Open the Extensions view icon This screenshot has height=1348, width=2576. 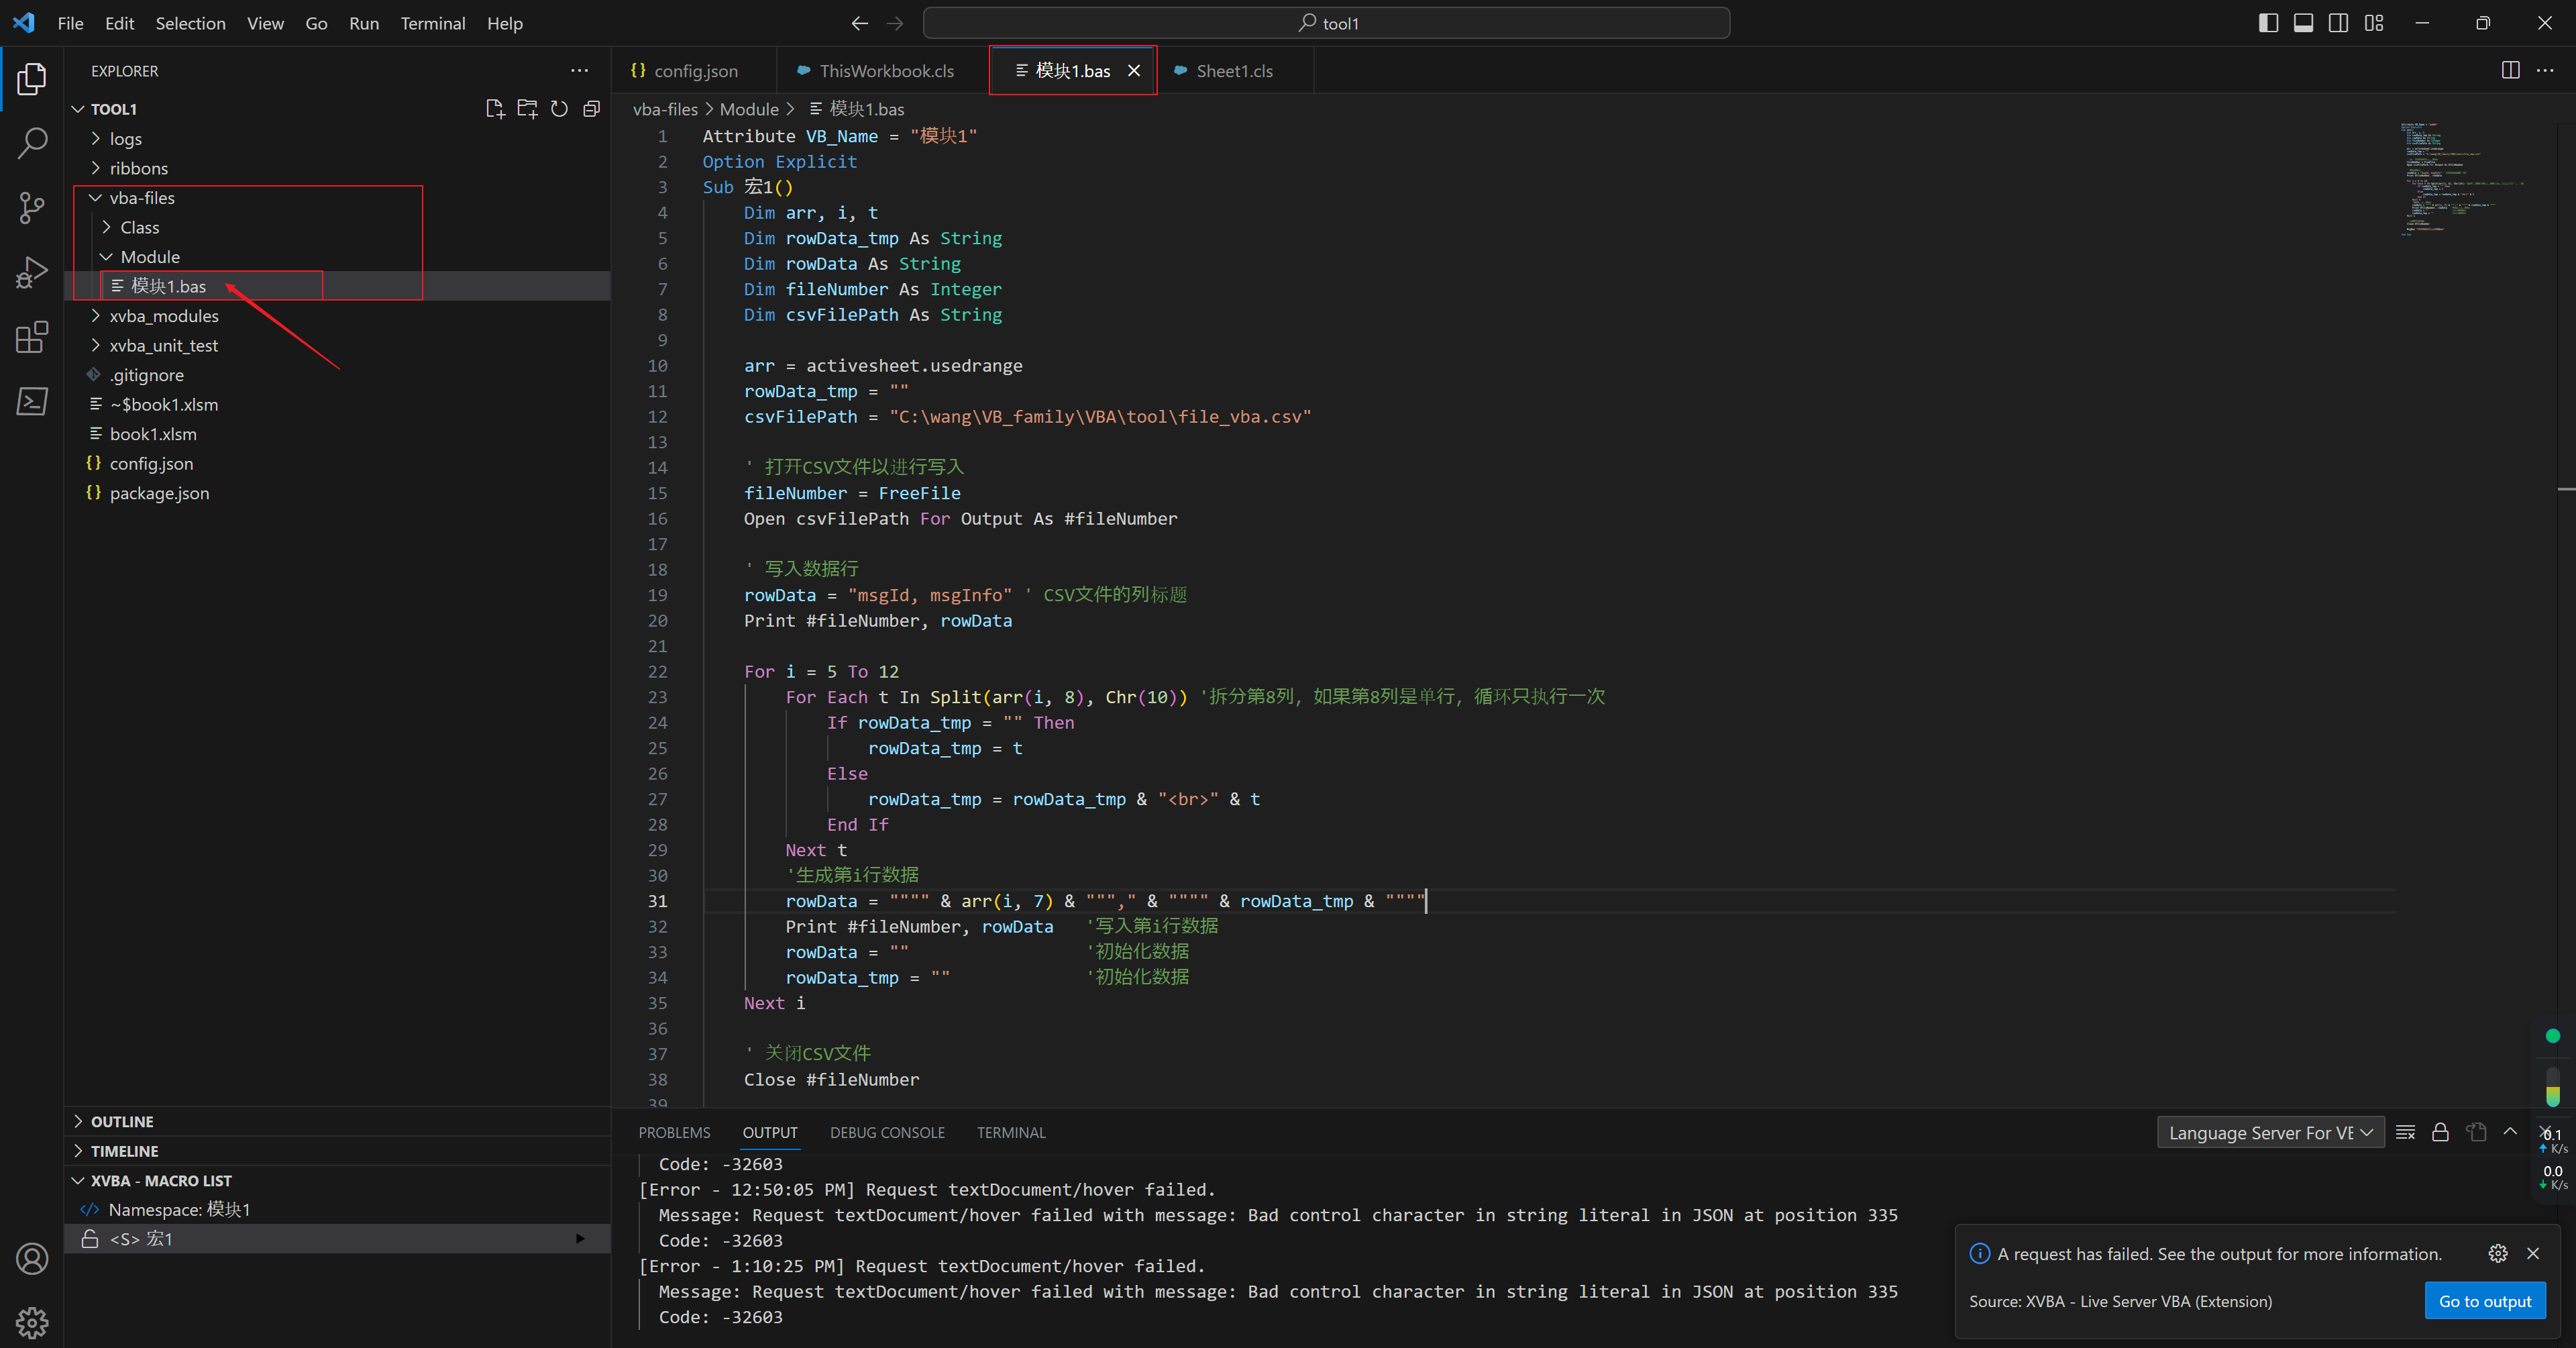point(32,337)
